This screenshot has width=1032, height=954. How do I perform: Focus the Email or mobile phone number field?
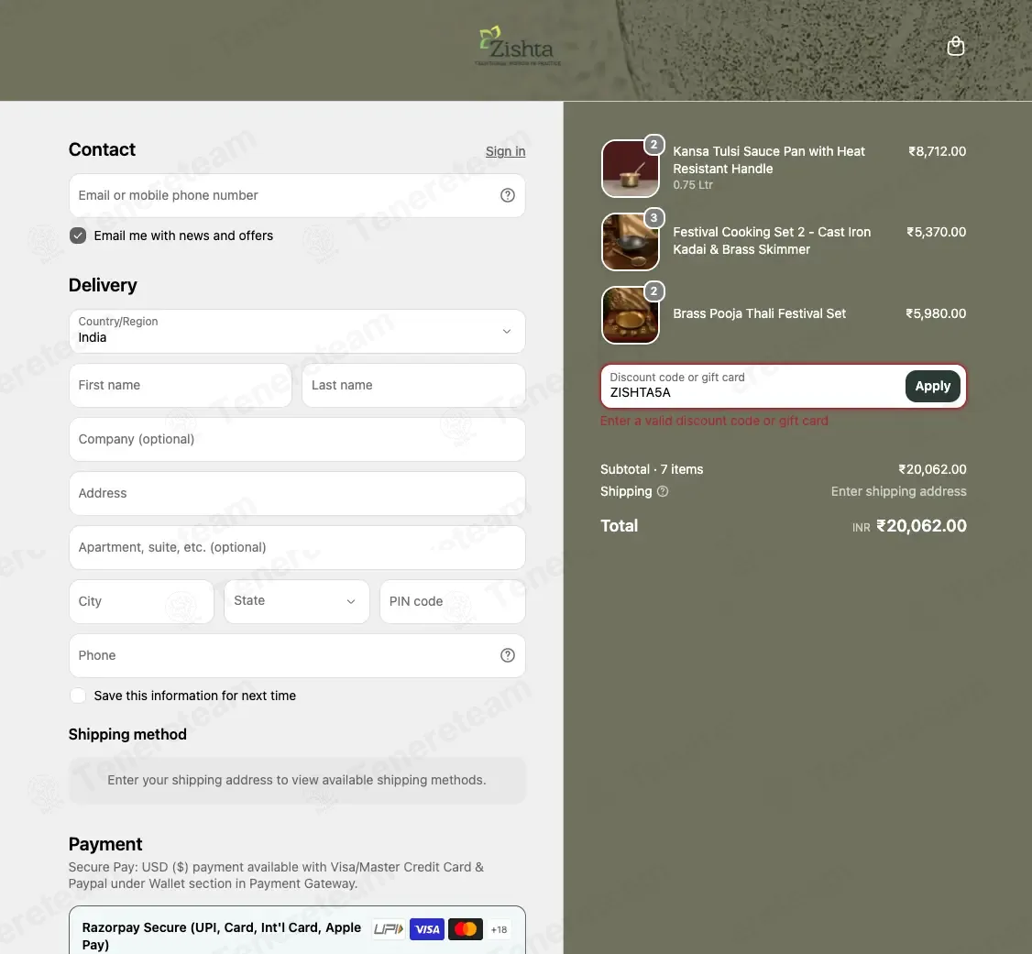tap(297, 195)
